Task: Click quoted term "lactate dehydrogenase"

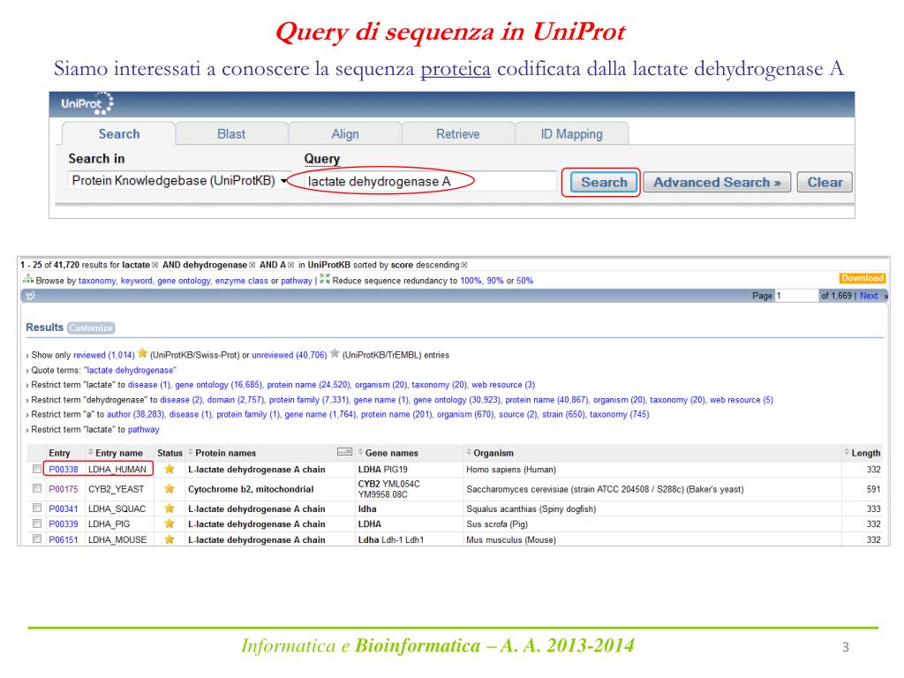Action: [x=131, y=370]
